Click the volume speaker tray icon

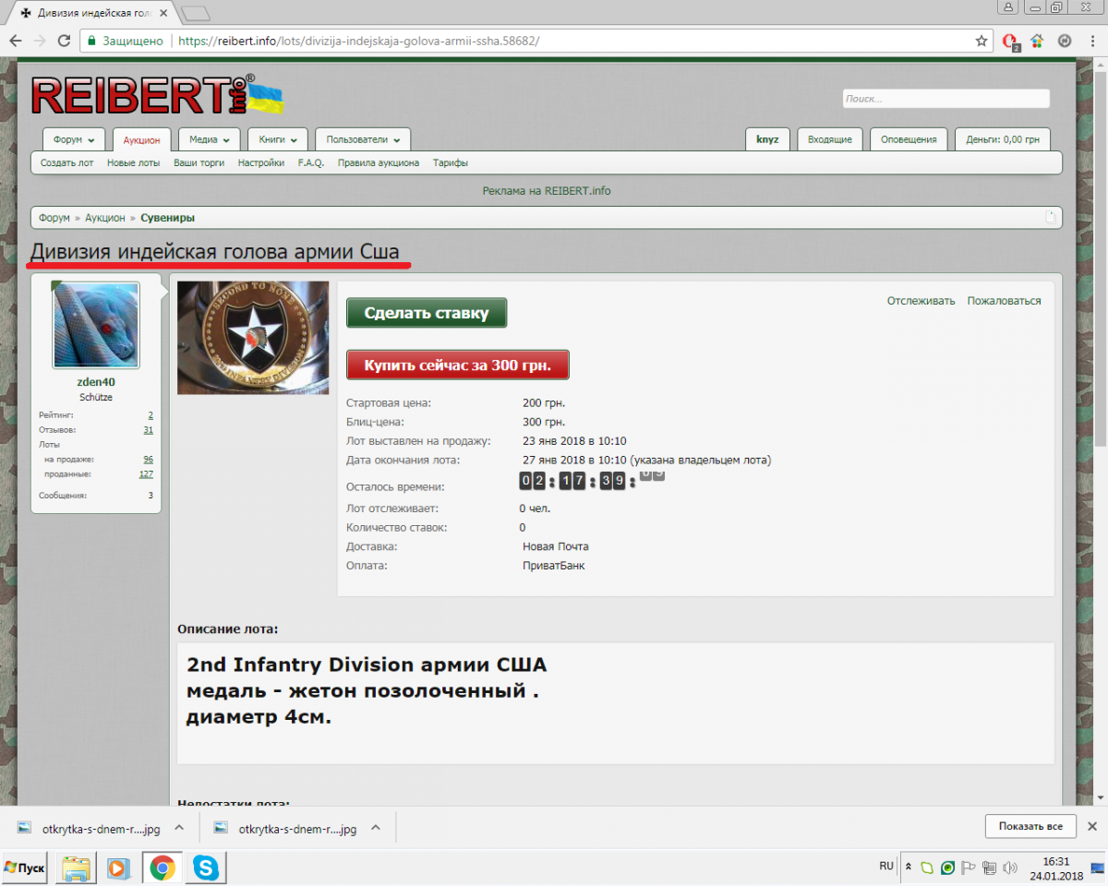coord(1010,868)
